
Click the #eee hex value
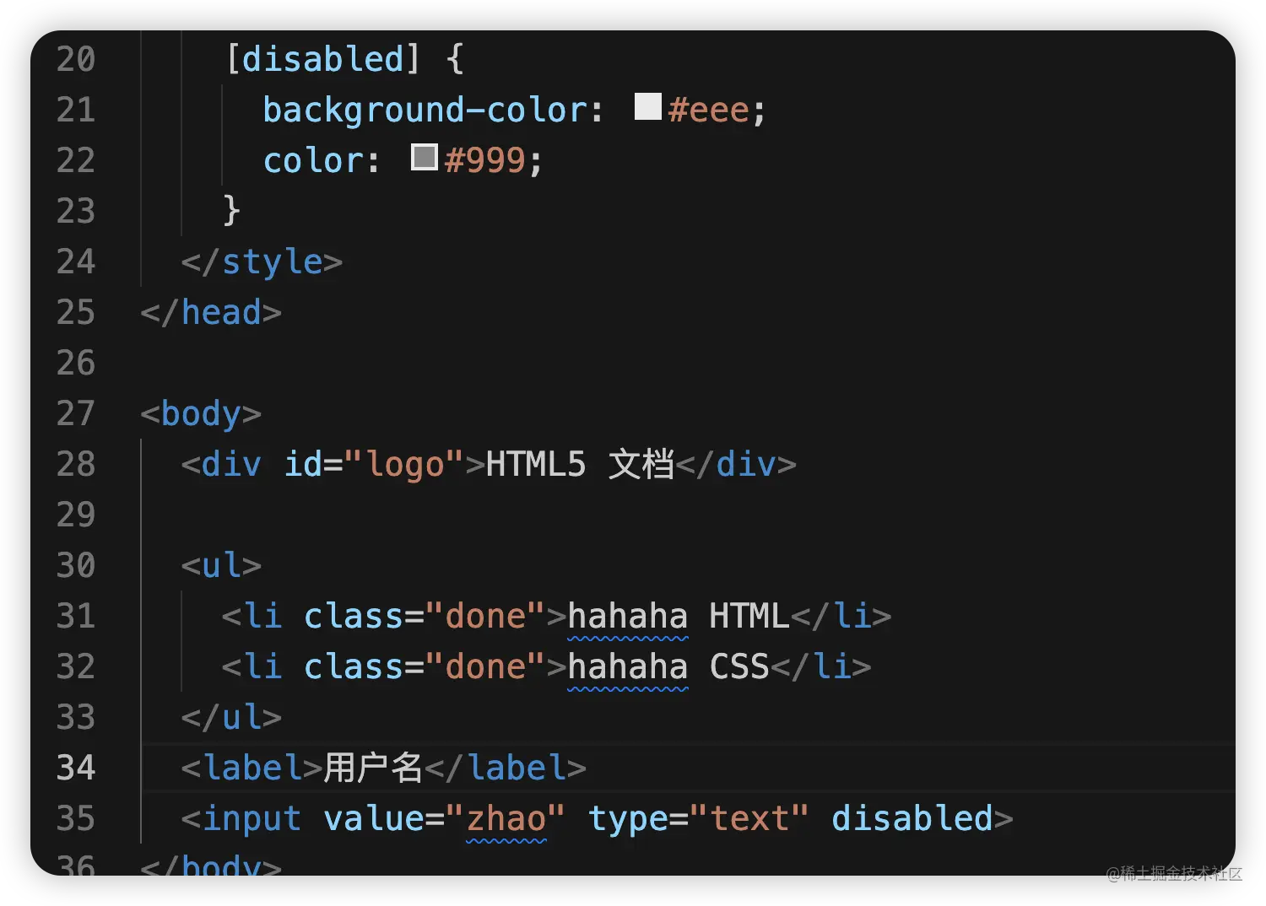(x=708, y=111)
